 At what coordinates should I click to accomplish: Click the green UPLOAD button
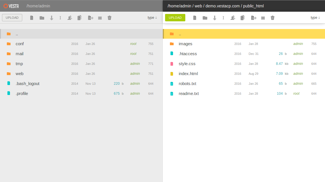coord(175,17)
